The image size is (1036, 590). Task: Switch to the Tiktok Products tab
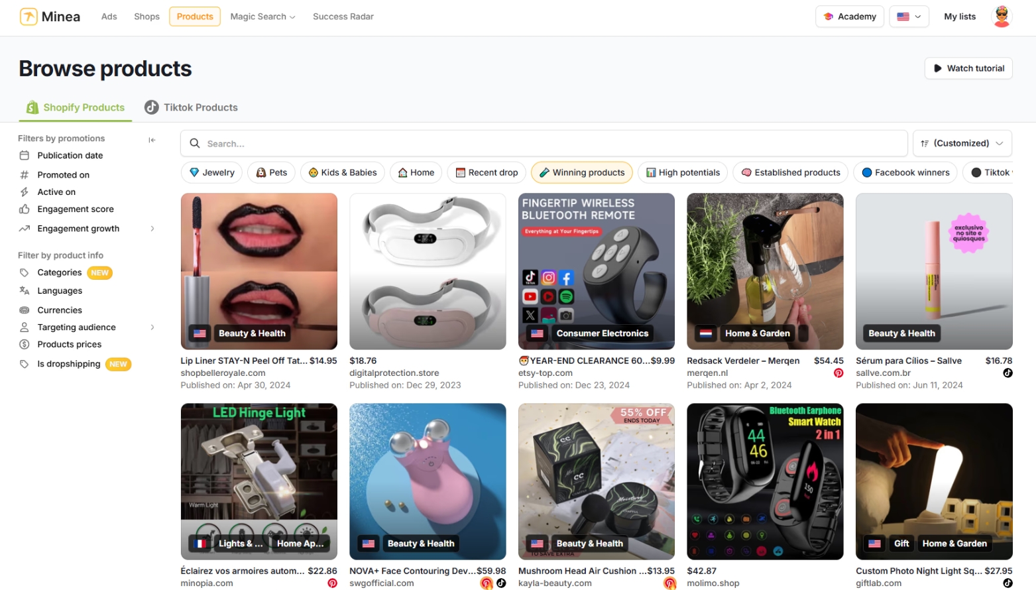192,107
